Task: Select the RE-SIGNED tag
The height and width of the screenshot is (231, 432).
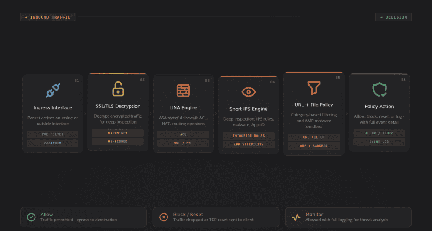Action: (x=118, y=142)
